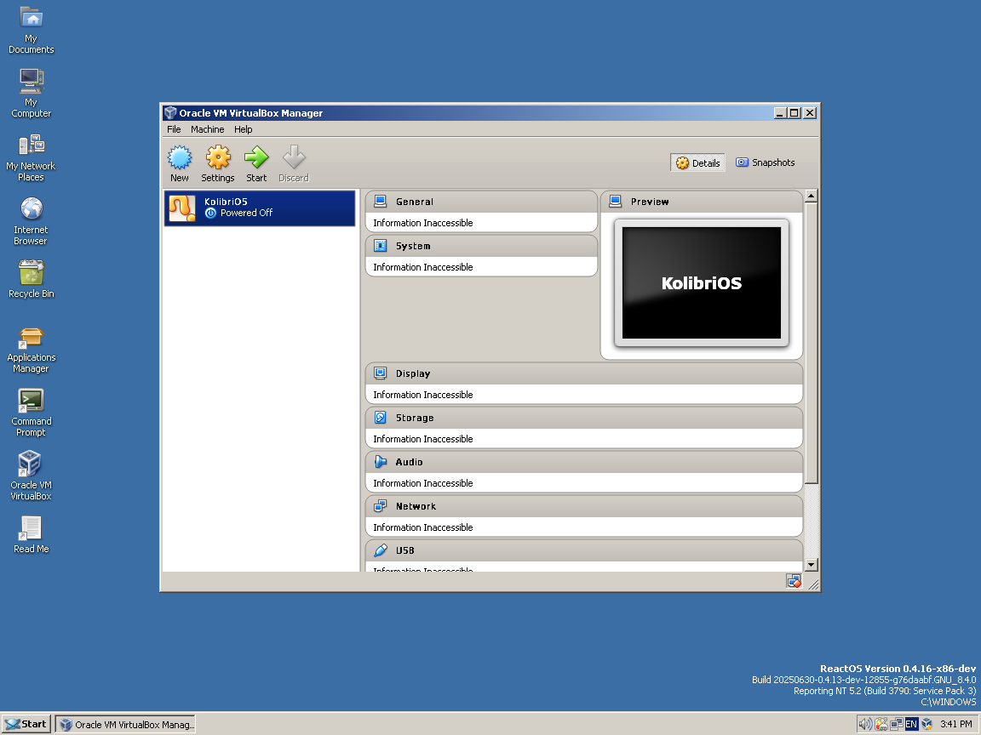This screenshot has height=735, width=981.
Task: Open the Command Prompt desktop icon
Action: point(31,413)
